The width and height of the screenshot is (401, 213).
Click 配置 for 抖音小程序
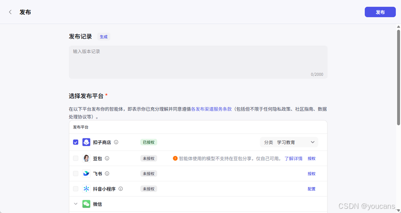[x=312, y=189]
